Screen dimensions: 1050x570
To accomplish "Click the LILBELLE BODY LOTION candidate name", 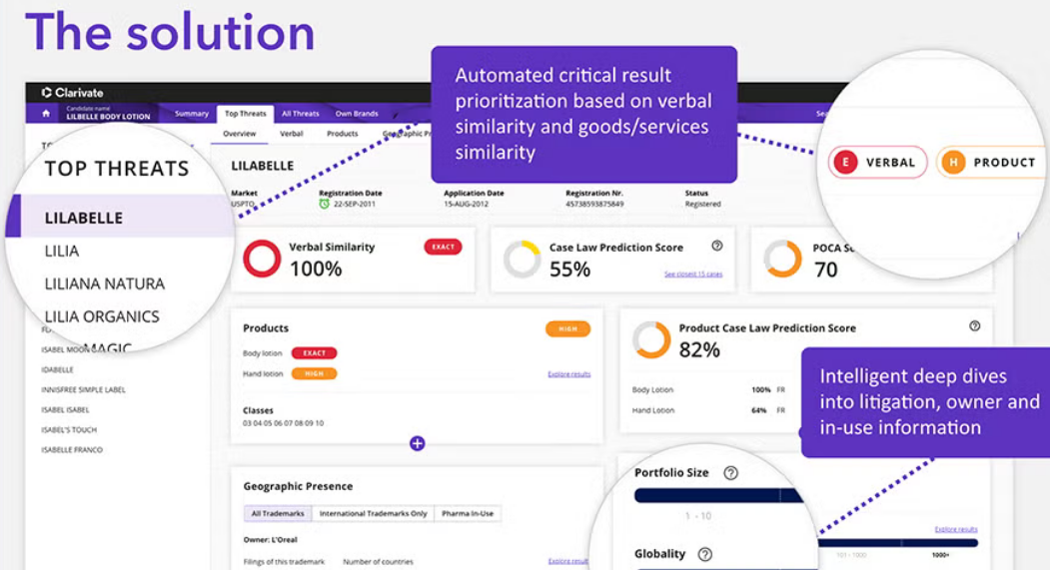I will tap(108, 117).
